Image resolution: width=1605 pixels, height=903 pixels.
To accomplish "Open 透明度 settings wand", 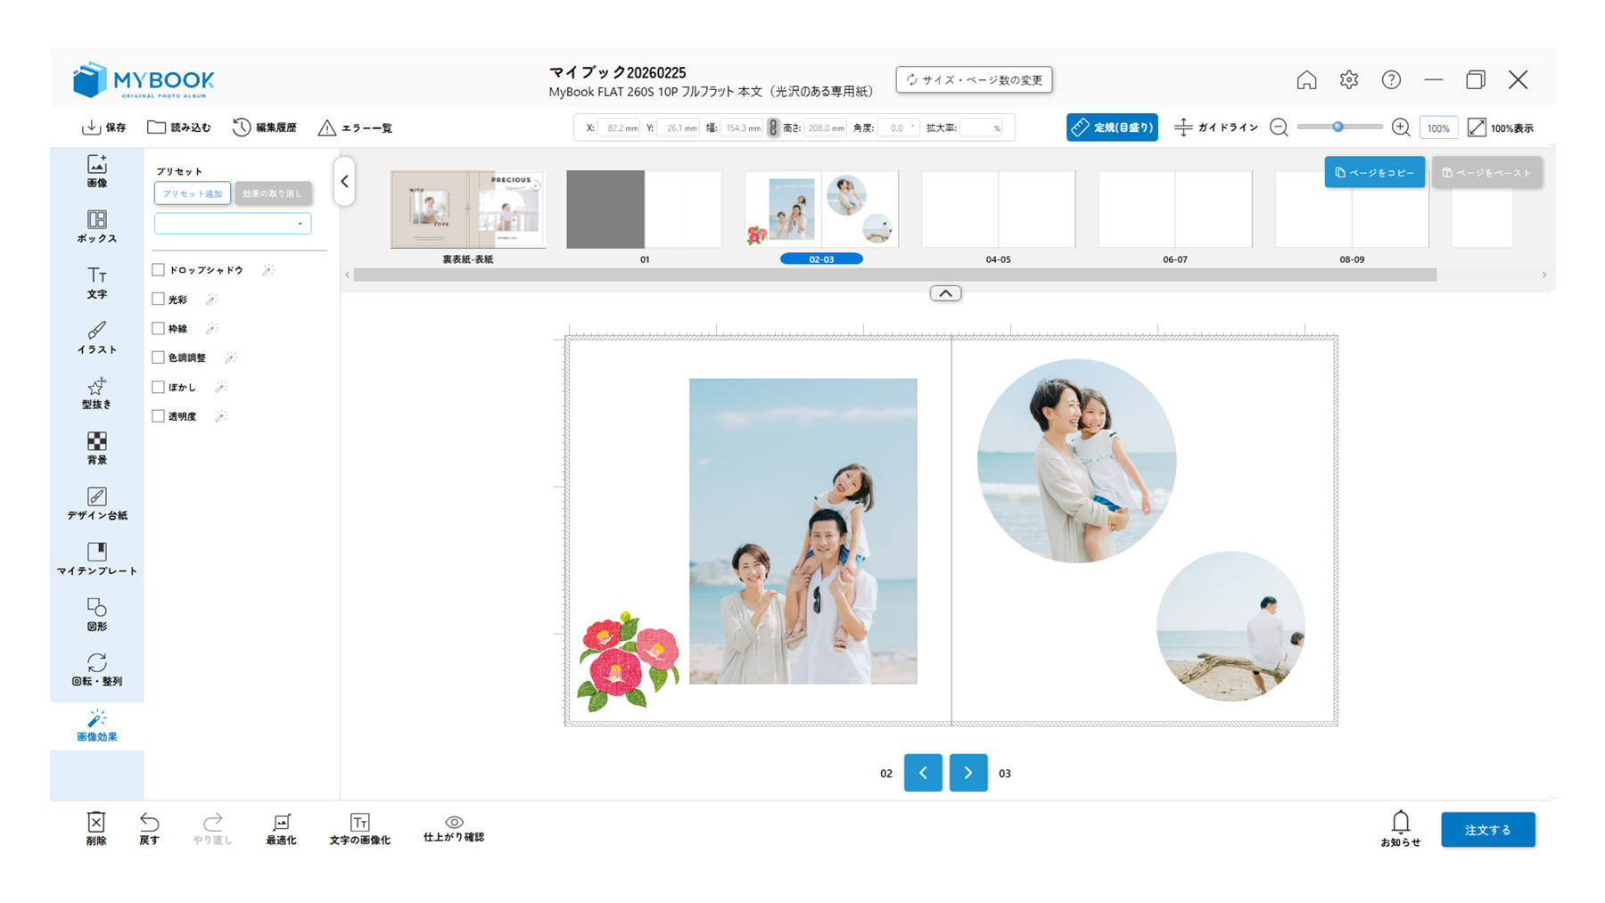I will coord(221,415).
